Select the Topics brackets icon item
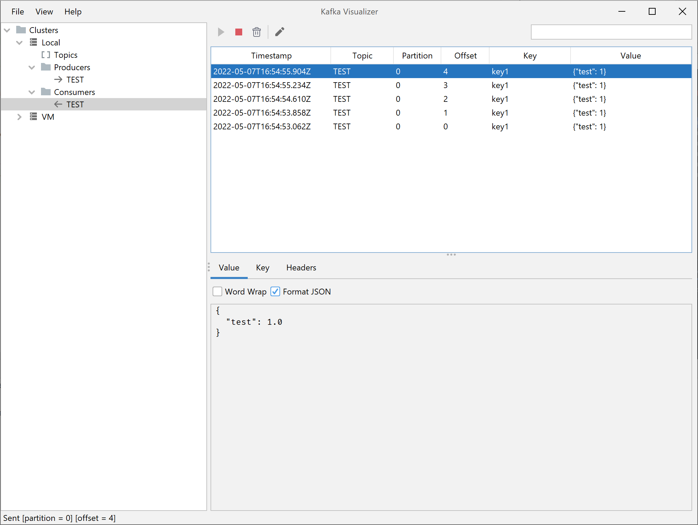The height and width of the screenshot is (525, 698). (x=45, y=55)
